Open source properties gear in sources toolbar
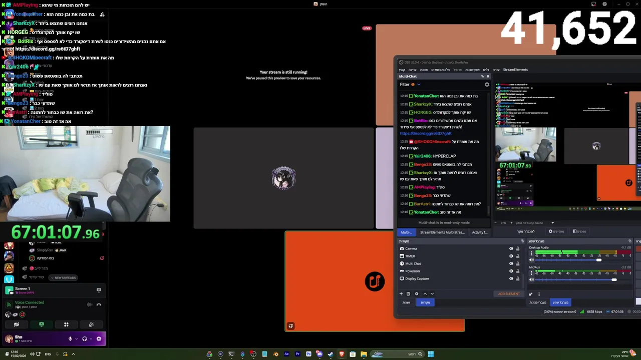This screenshot has width=641, height=360. click(x=416, y=294)
